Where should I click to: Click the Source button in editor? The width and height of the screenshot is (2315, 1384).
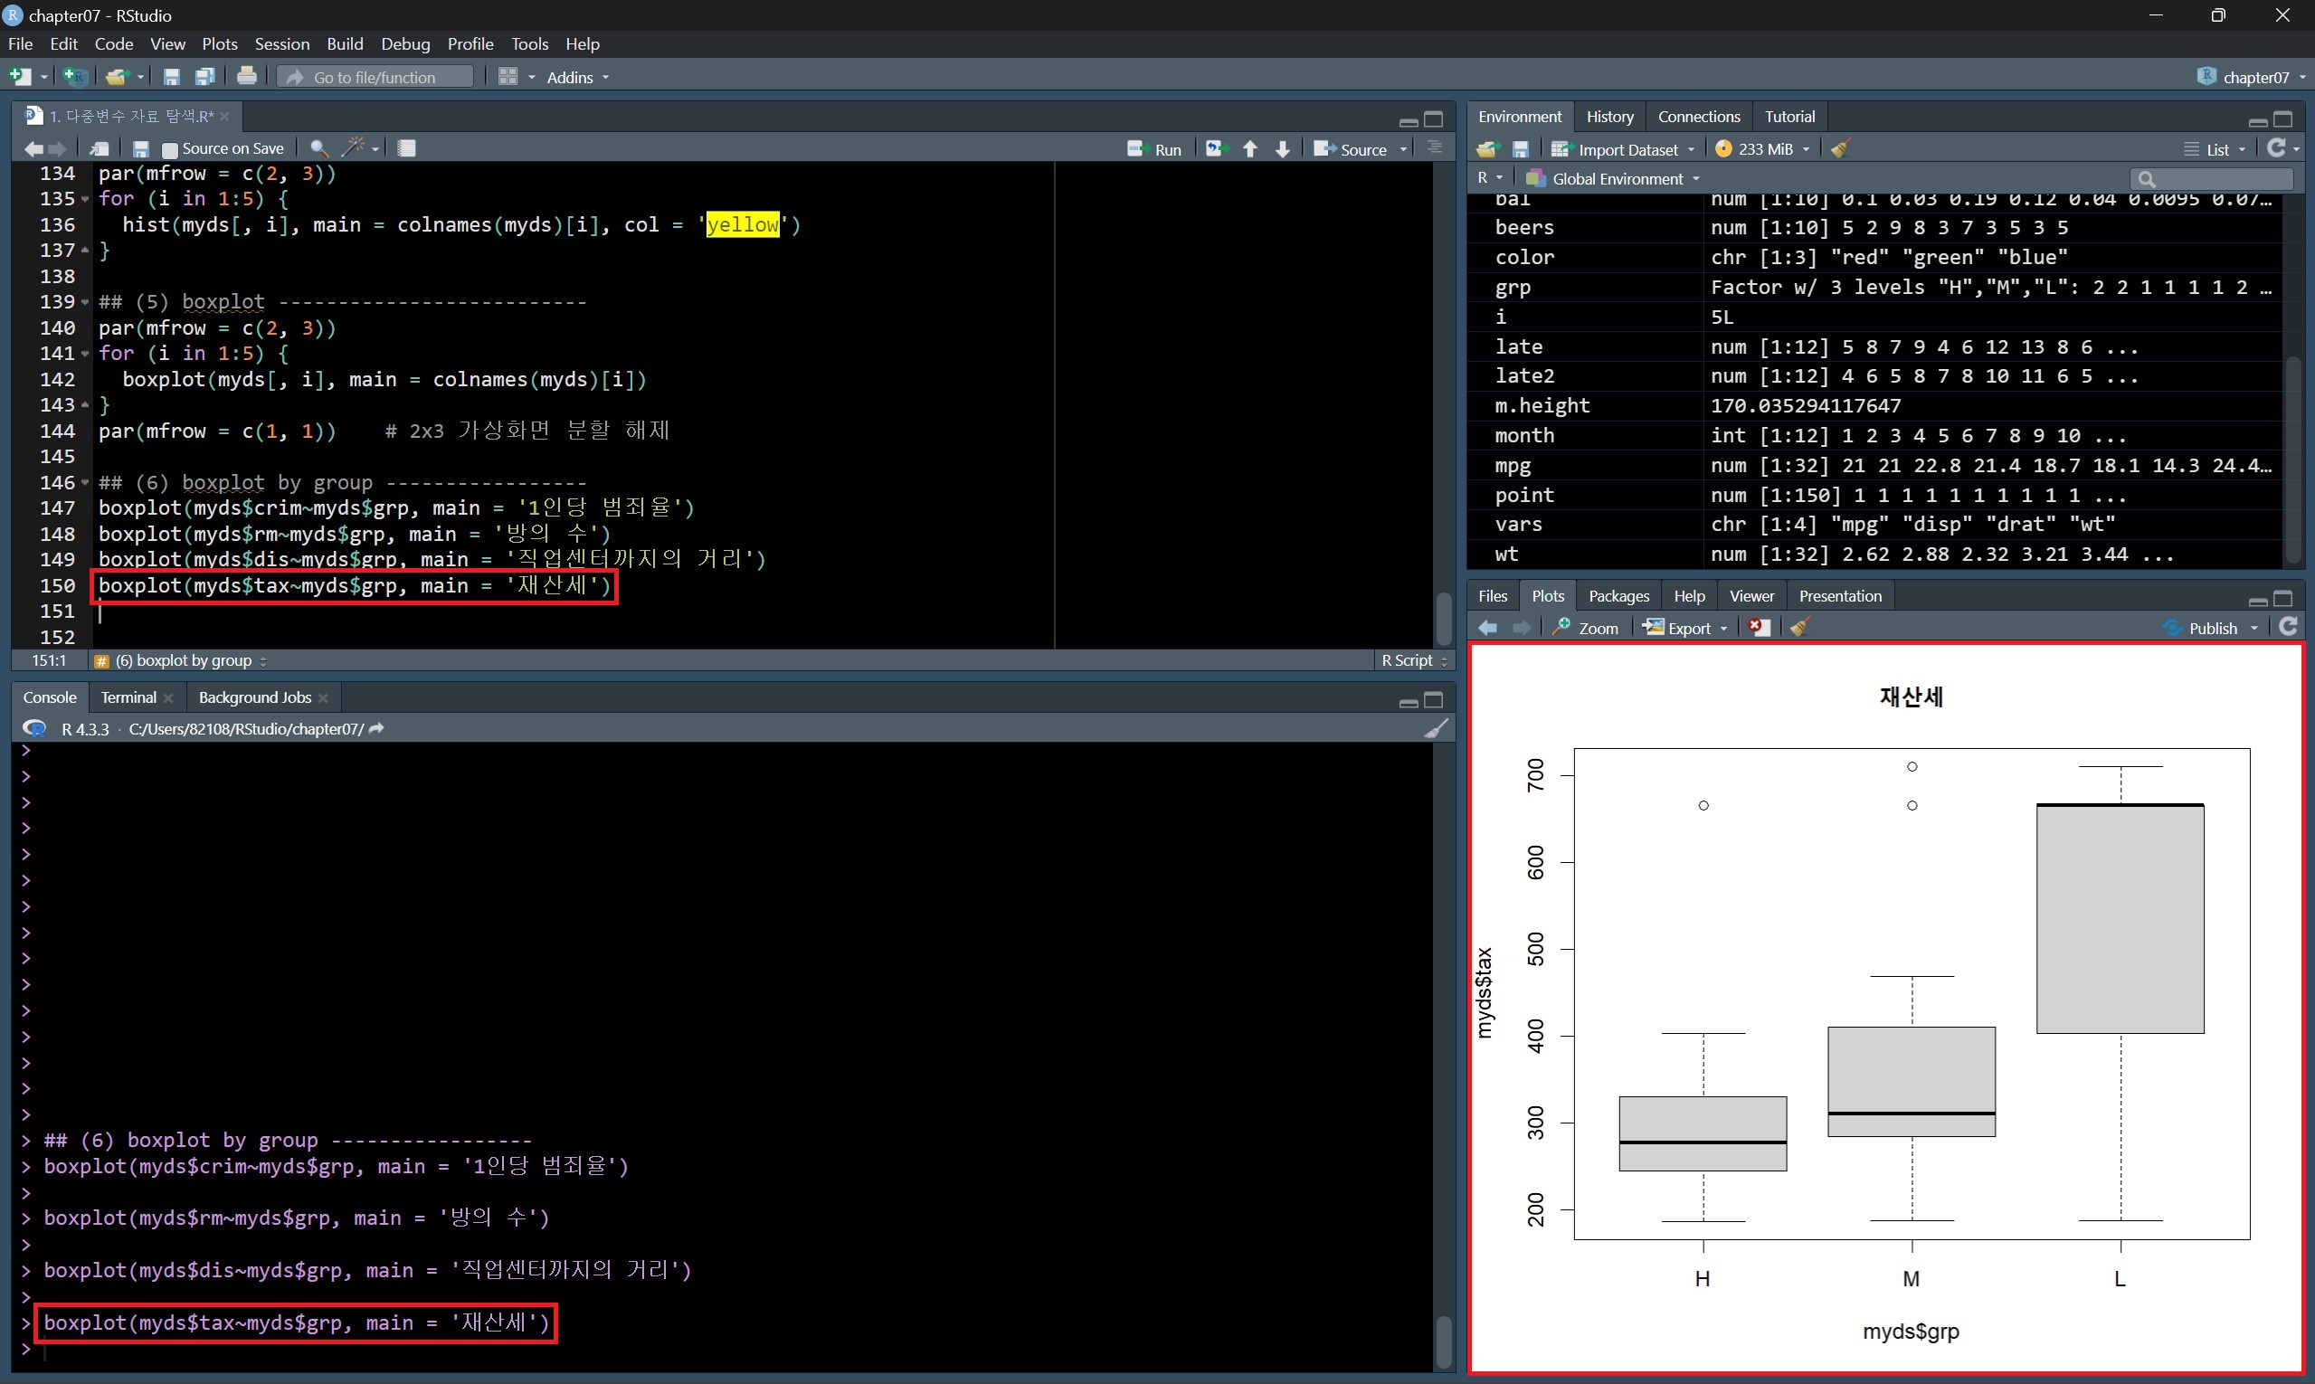[x=1352, y=149]
